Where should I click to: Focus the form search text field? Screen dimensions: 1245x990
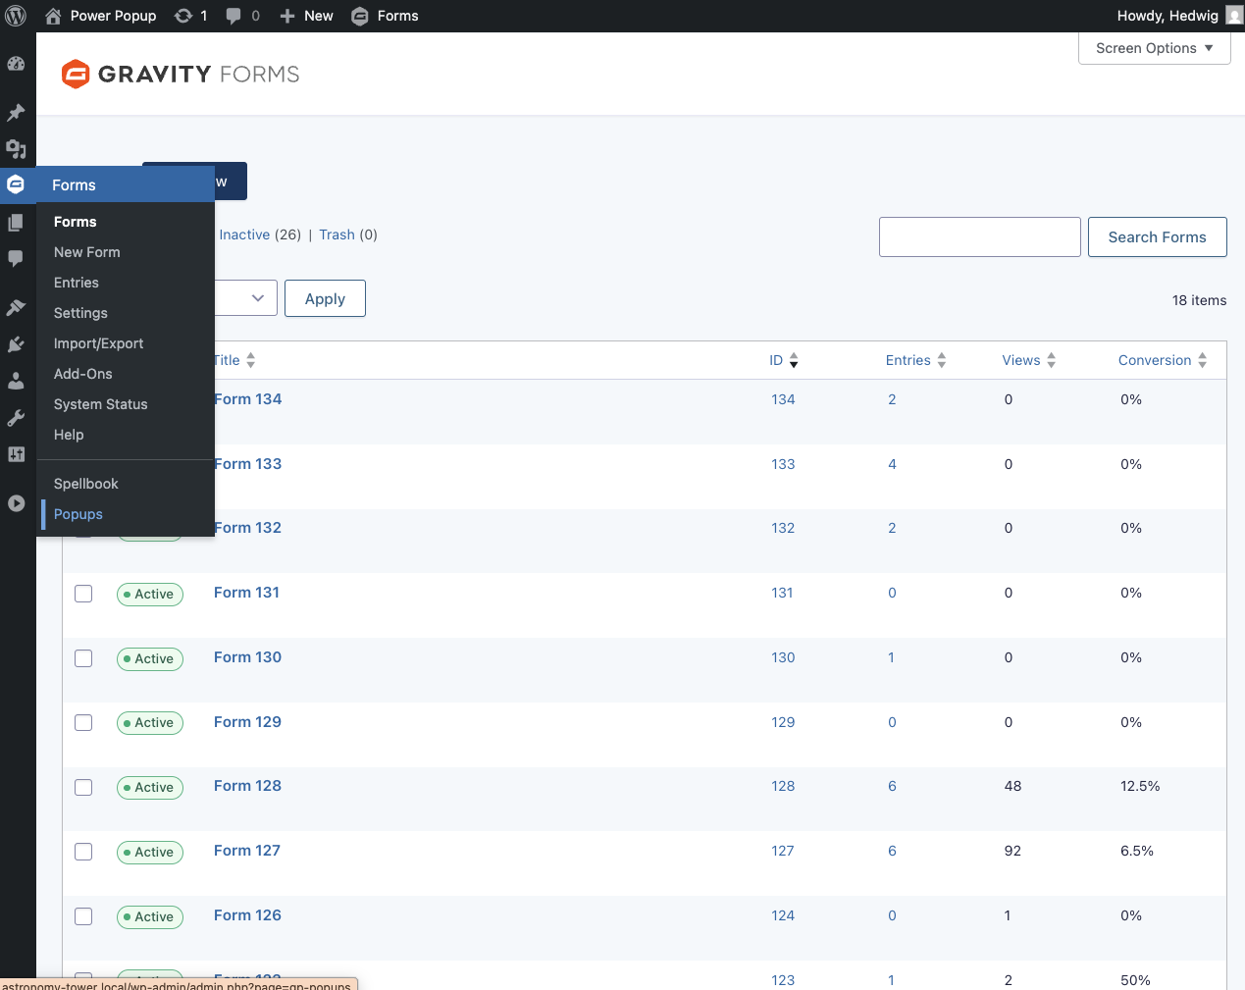(x=979, y=237)
